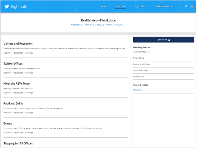Follow the Visitors and Reception subtopic link
The image size is (197, 148).
coord(115,25)
